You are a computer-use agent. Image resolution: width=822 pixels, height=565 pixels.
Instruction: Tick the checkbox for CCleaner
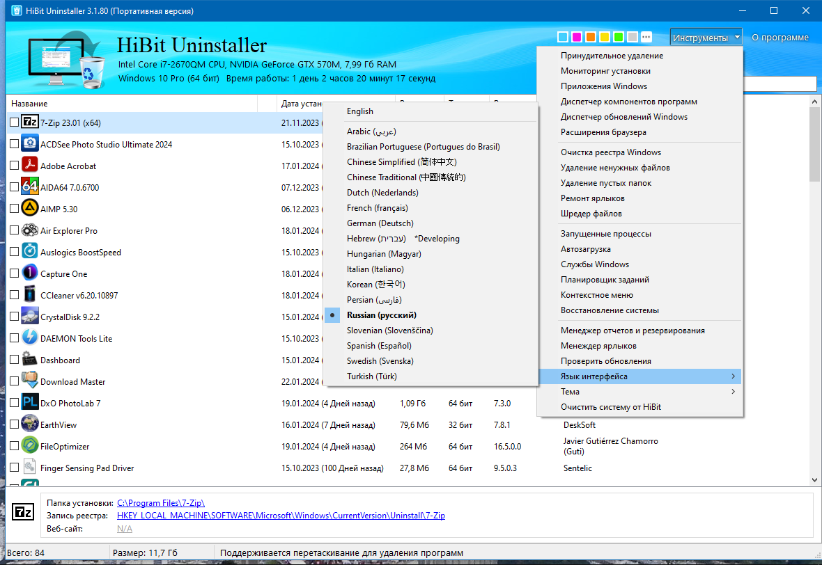[14, 295]
